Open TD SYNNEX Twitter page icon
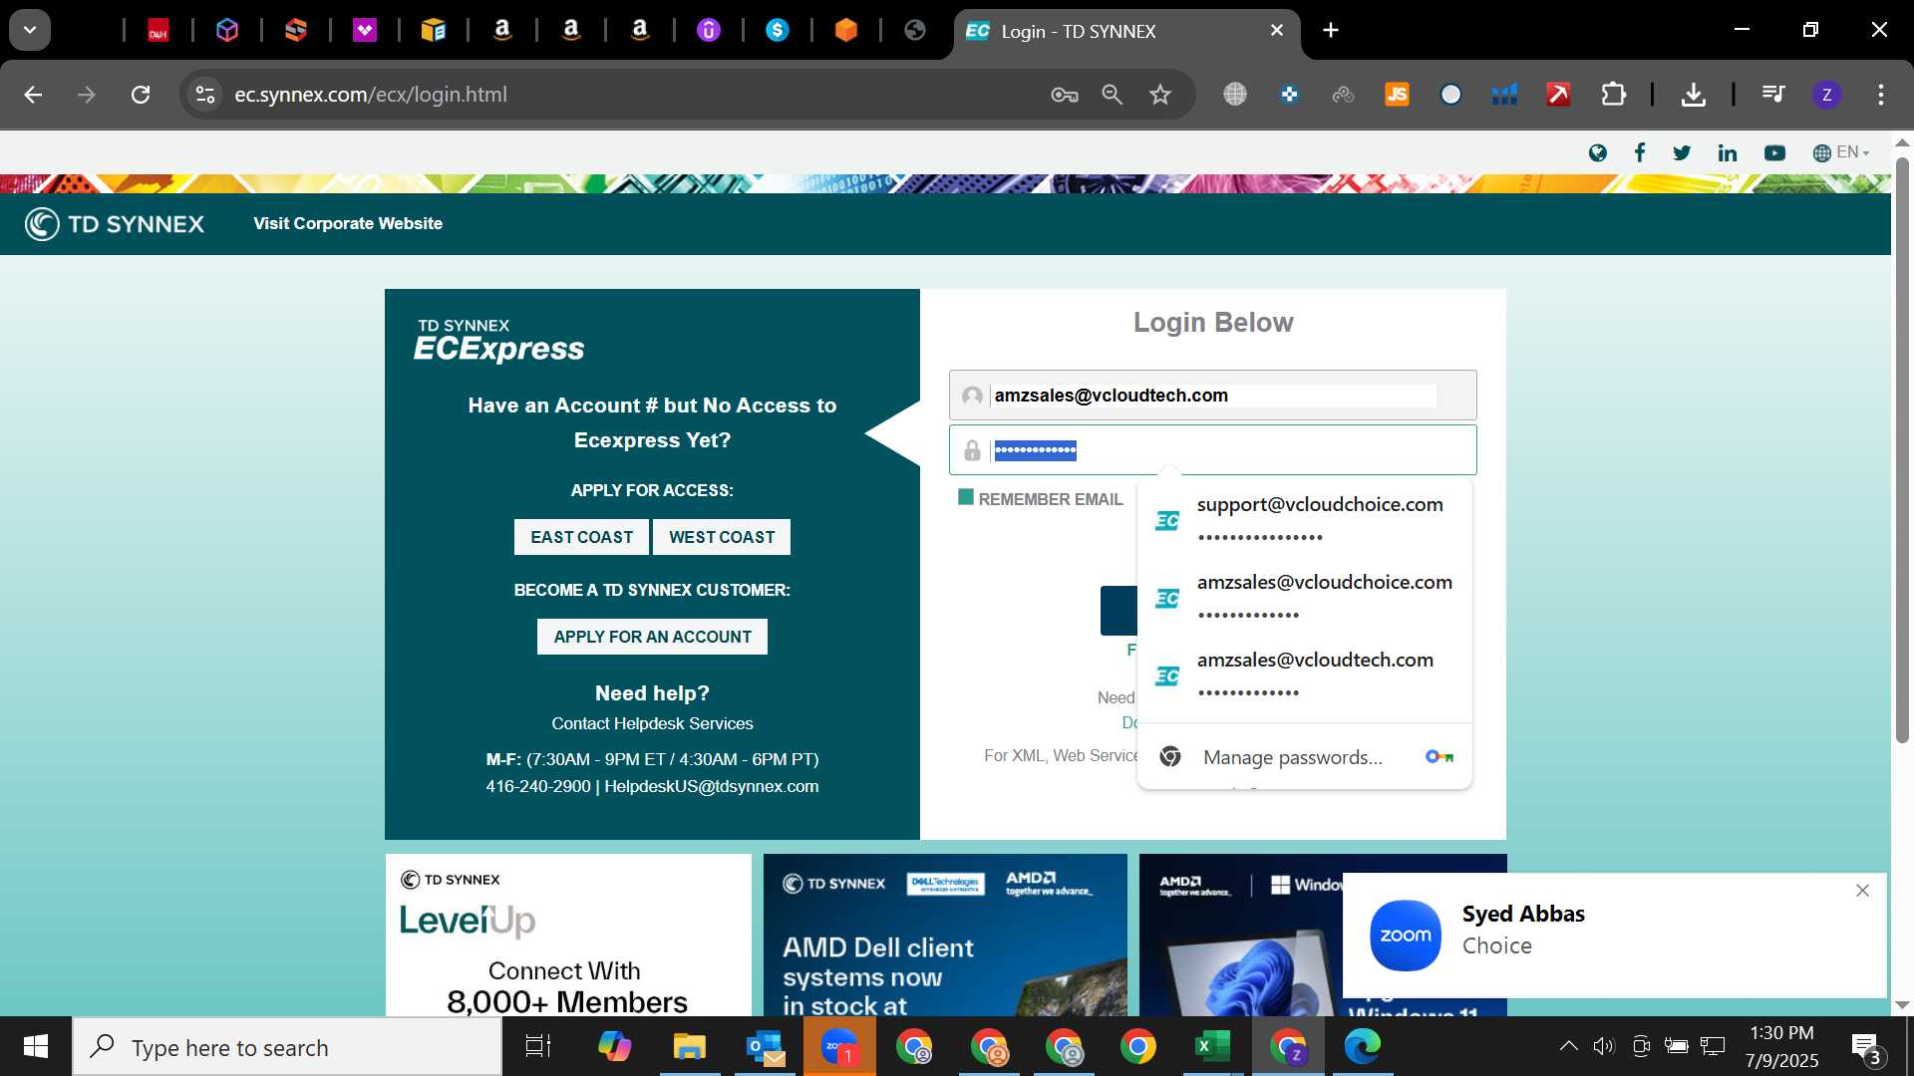Viewport: 1914px width, 1076px height. (x=1682, y=152)
